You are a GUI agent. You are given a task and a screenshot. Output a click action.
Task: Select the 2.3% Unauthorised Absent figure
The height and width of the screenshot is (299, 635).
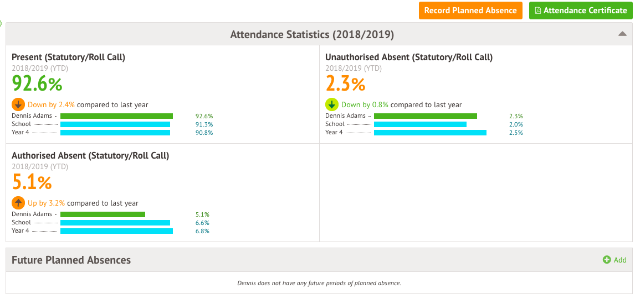point(345,83)
